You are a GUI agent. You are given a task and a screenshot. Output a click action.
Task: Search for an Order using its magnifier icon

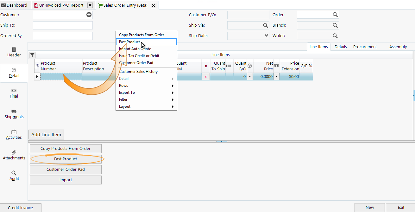(335, 15)
